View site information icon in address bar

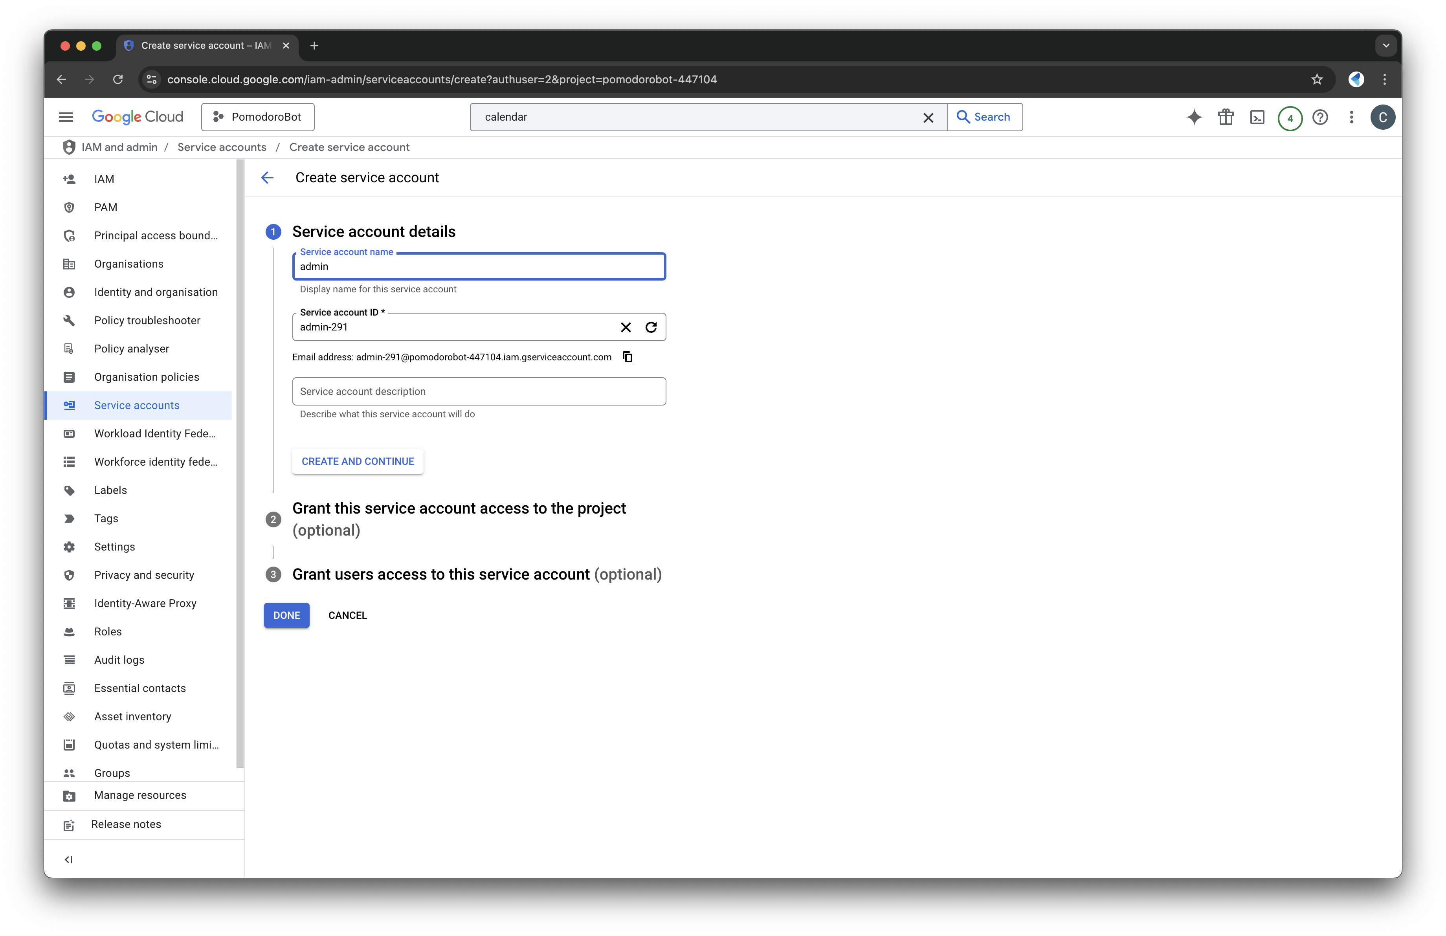152,79
